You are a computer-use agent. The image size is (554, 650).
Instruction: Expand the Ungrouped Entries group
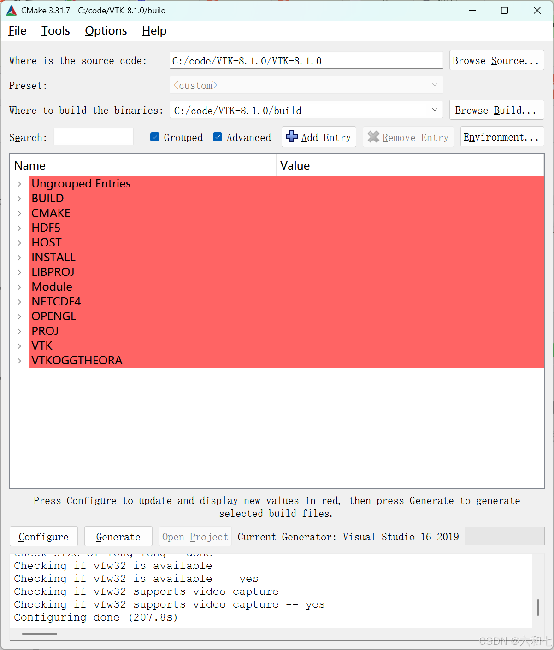19,184
